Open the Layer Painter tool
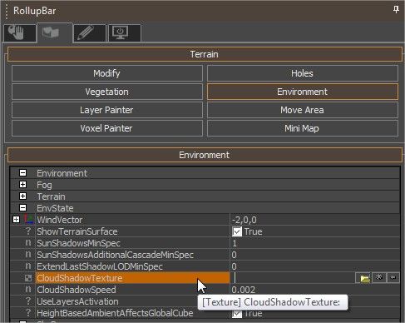The height and width of the screenshot is (323, 405). [x=107, y=110]
